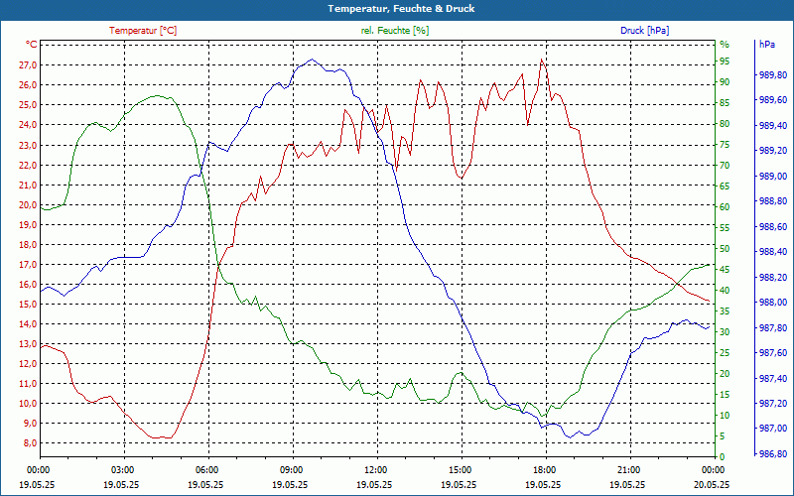Click the 989,80 pressure axis value
Viewport: 794px width, 496px height.
tap(773, 75)
